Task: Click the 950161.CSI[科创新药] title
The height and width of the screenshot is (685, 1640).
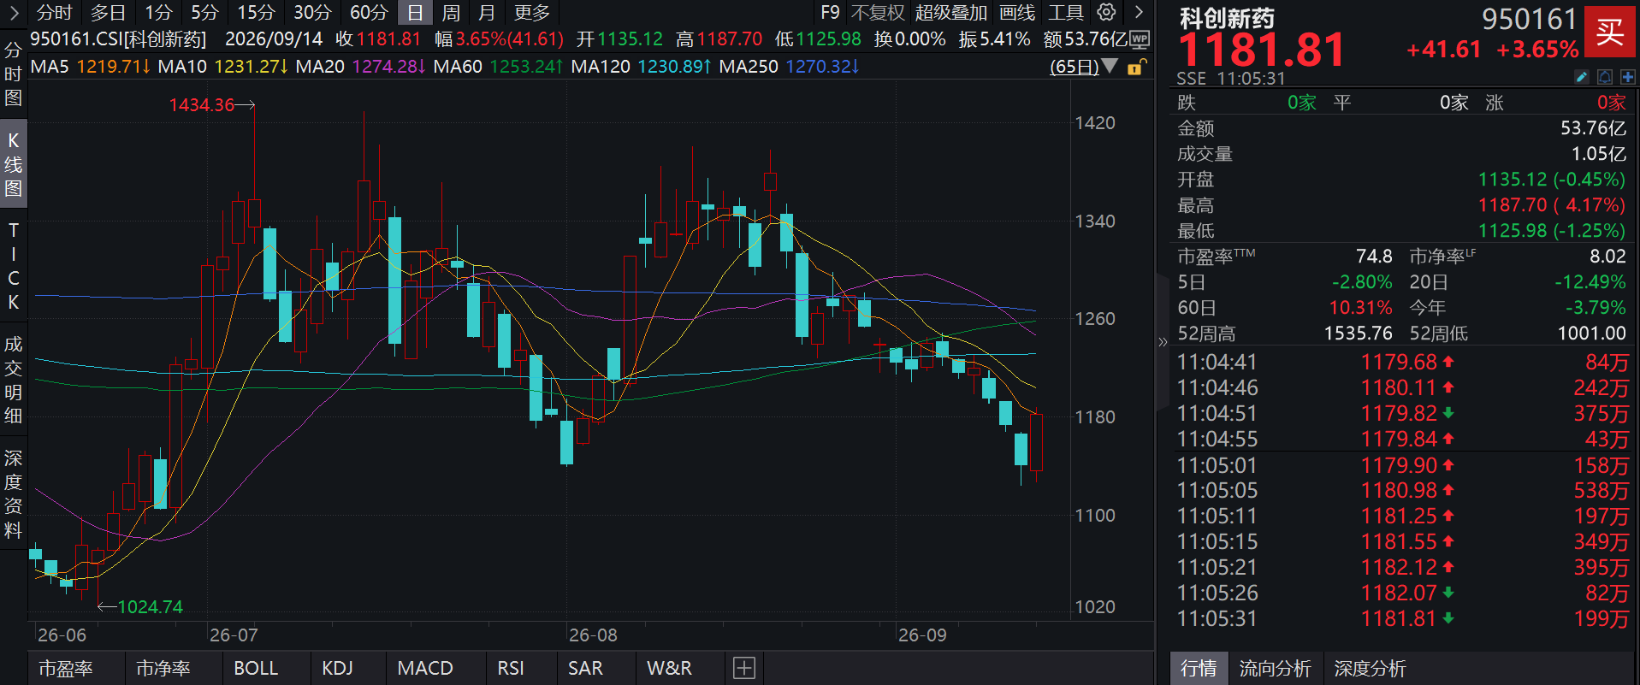Action: [118, 39]
